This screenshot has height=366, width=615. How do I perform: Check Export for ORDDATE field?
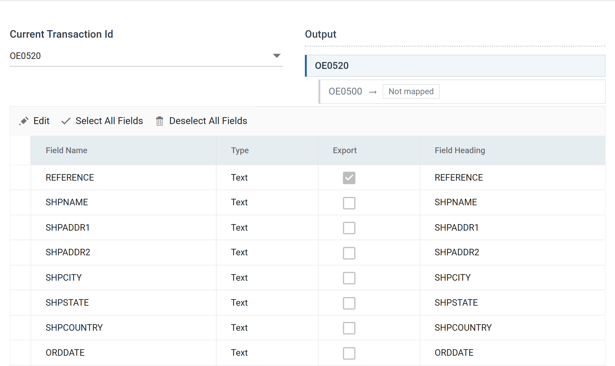point(349,353)
